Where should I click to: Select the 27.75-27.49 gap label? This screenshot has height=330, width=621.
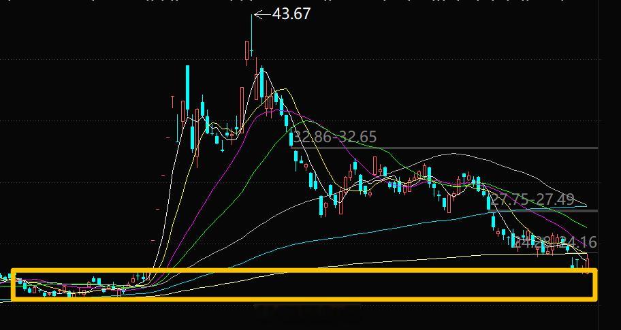[x=532, y=200]
